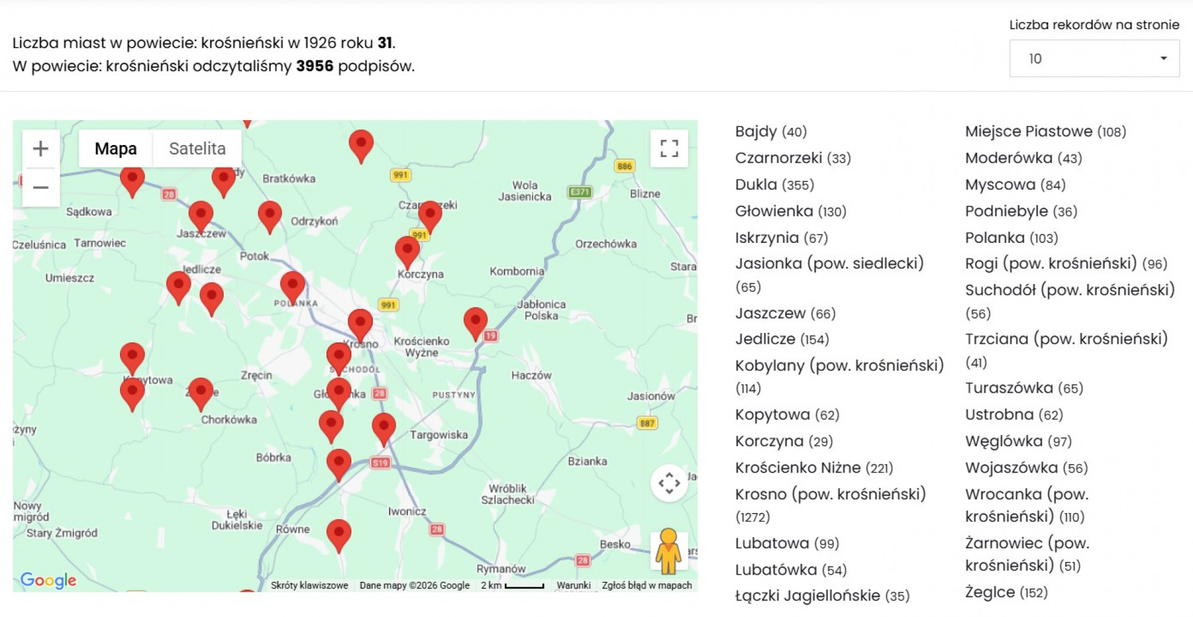Select the red marker above Chorkówka
1193x617 pixels.
coord(201,392)
